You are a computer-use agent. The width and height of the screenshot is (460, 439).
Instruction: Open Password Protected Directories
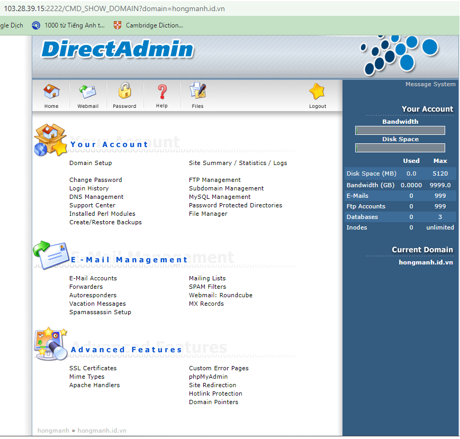point(236,205)
